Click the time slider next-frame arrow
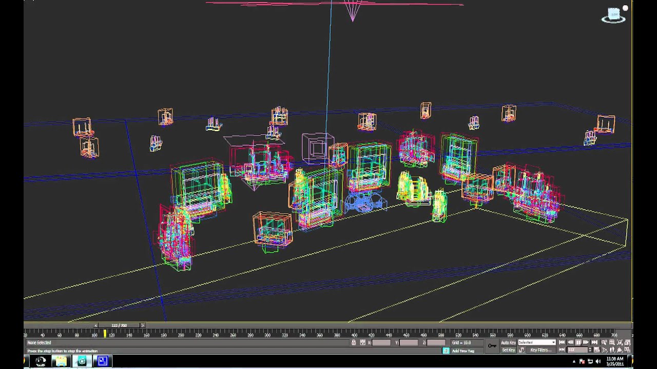 coord(143,325)
